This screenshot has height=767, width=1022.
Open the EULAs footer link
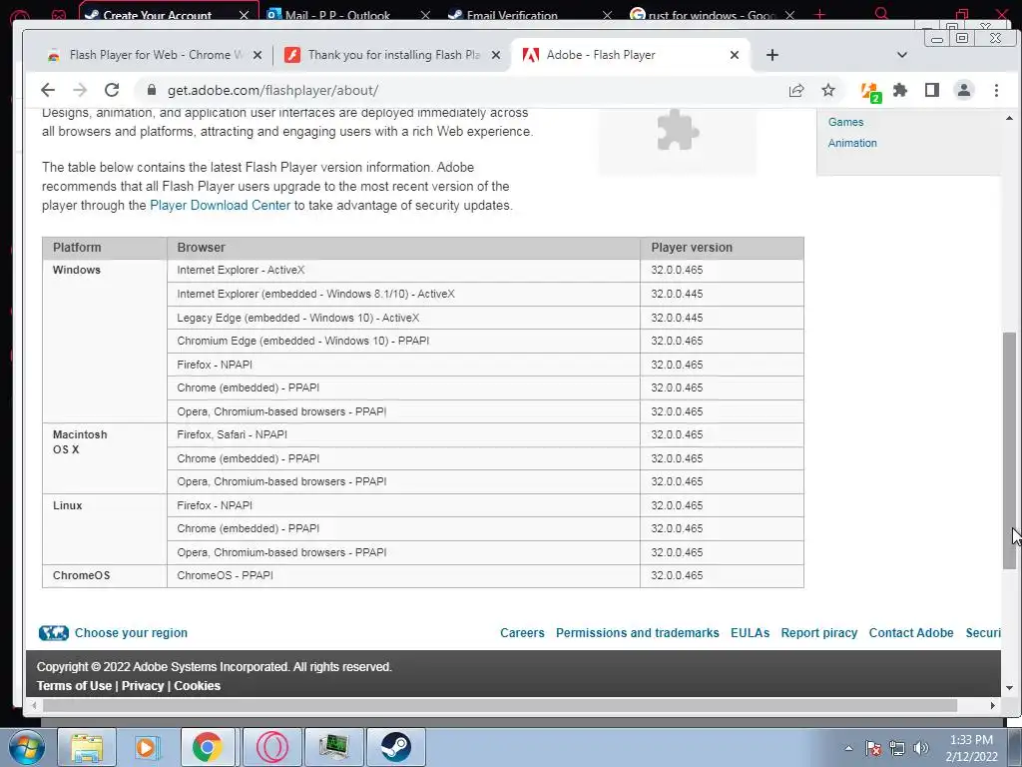point(750,632)
